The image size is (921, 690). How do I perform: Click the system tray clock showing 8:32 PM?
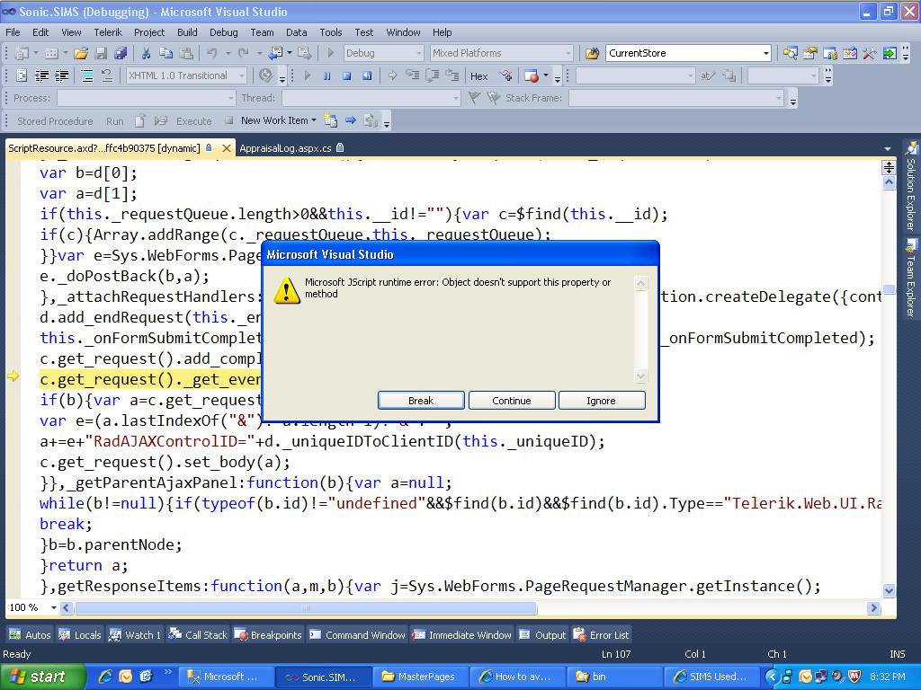pyautogui.click(x=888, y=677)
